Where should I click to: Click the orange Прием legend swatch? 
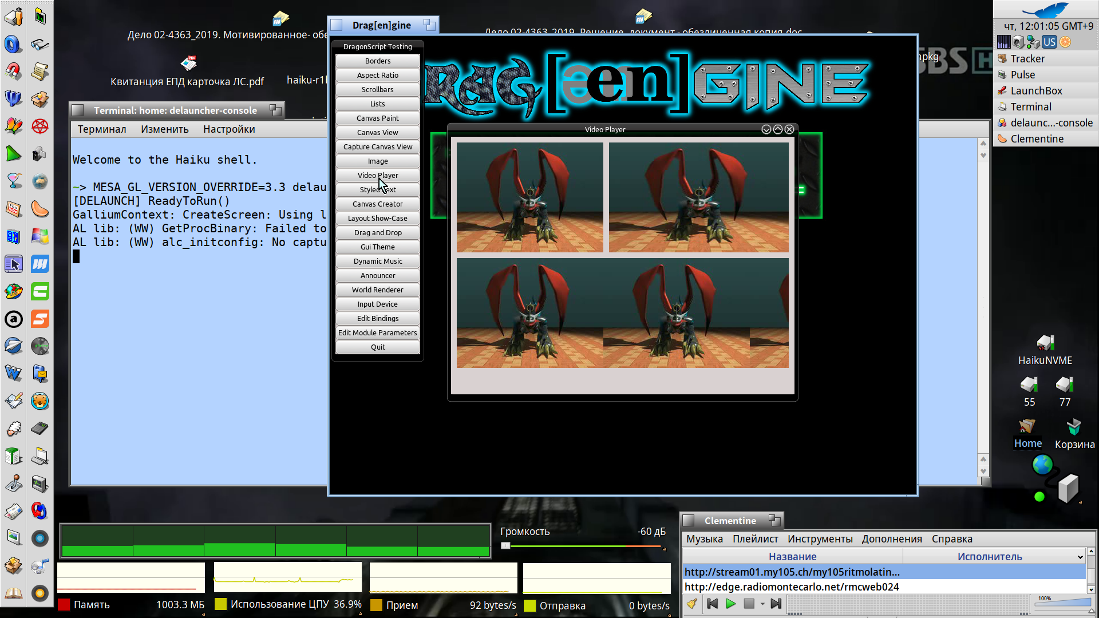coord(376,605)
